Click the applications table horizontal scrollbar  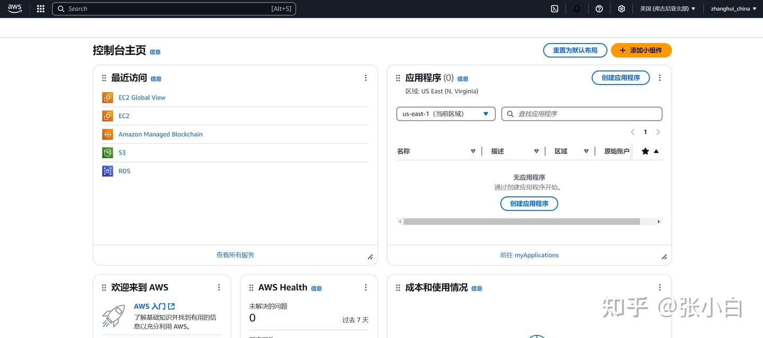tap(521, 222)
